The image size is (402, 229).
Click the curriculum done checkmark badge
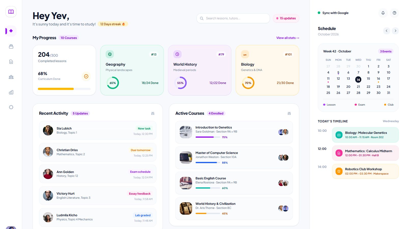point(86,76)
